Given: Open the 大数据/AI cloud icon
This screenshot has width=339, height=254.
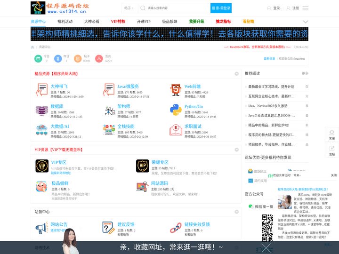Looking at the screenshot, I should coord(42,130).
